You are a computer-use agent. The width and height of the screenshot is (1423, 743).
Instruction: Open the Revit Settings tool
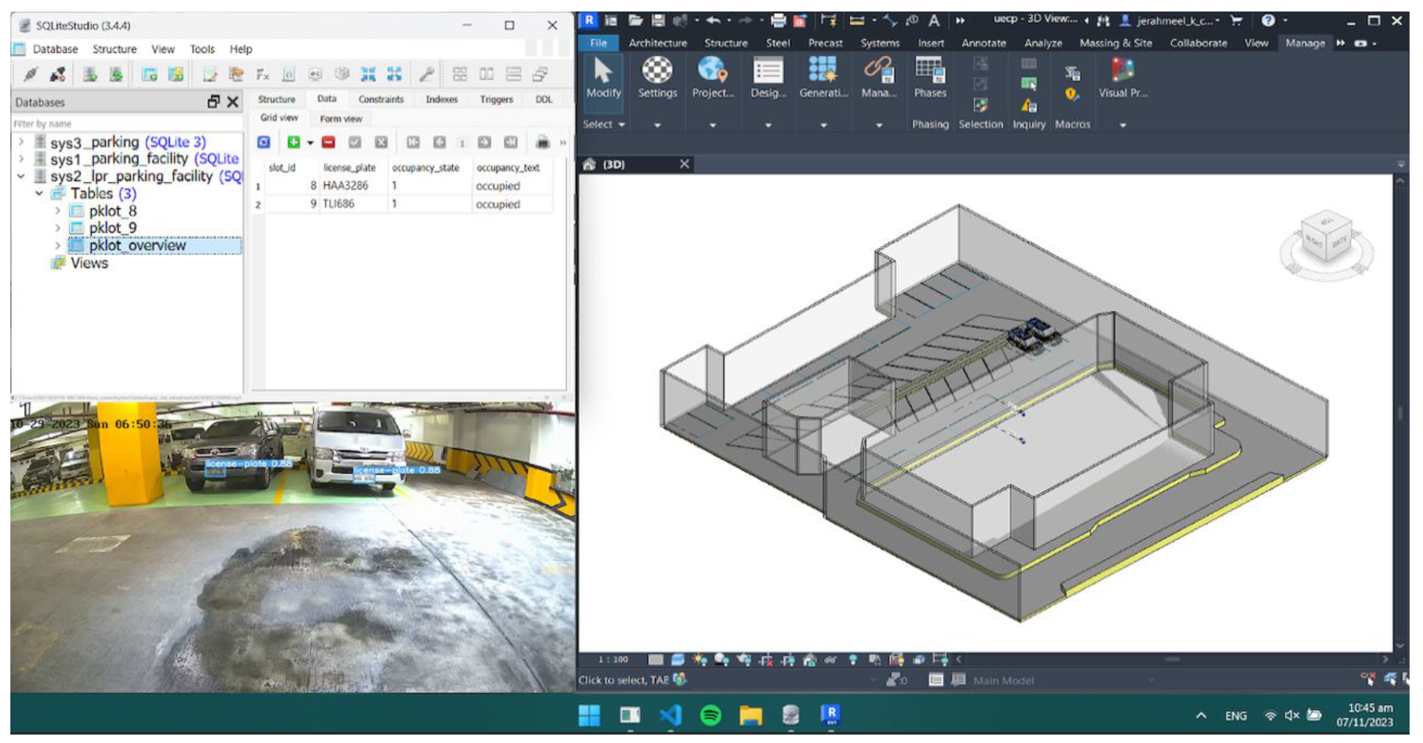click(x=657, y=78)
